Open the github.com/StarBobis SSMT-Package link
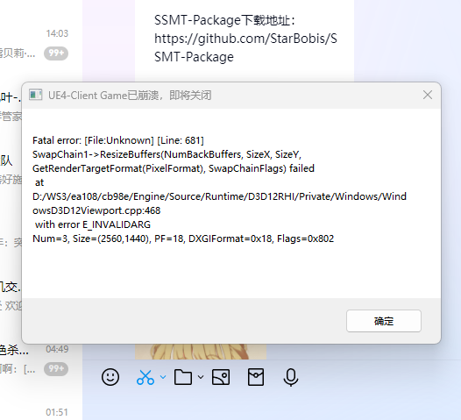The height and width of the screenshot is (420, 461). click(245, 47)
